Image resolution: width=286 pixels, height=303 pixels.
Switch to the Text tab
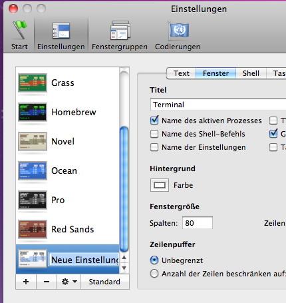(182, 73)
